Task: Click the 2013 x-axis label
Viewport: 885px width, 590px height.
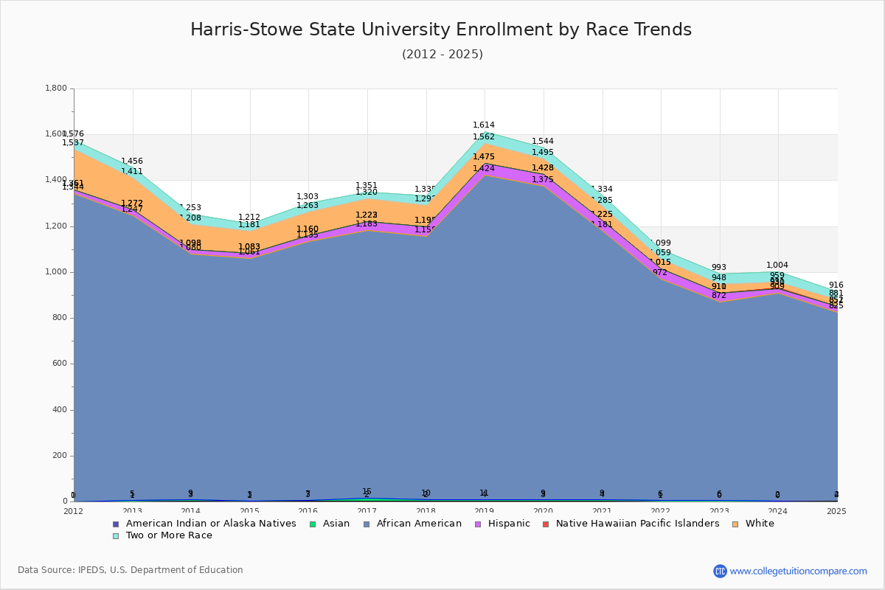Action: [x=133, y=510]
